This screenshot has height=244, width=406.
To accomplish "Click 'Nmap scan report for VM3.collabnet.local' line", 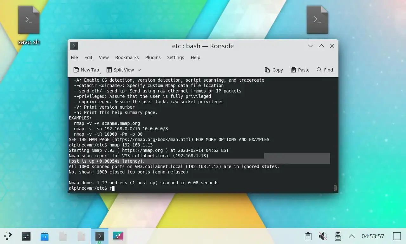I will [x=139, y=156].
